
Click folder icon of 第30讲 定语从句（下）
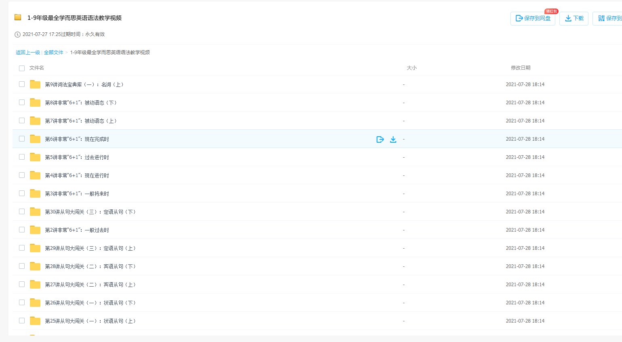[x=35, y=212]
